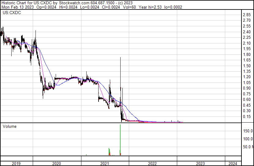Click the 2.55 price axis value
This screenshot has width=254, height=166.
click(x=247, y=26)
